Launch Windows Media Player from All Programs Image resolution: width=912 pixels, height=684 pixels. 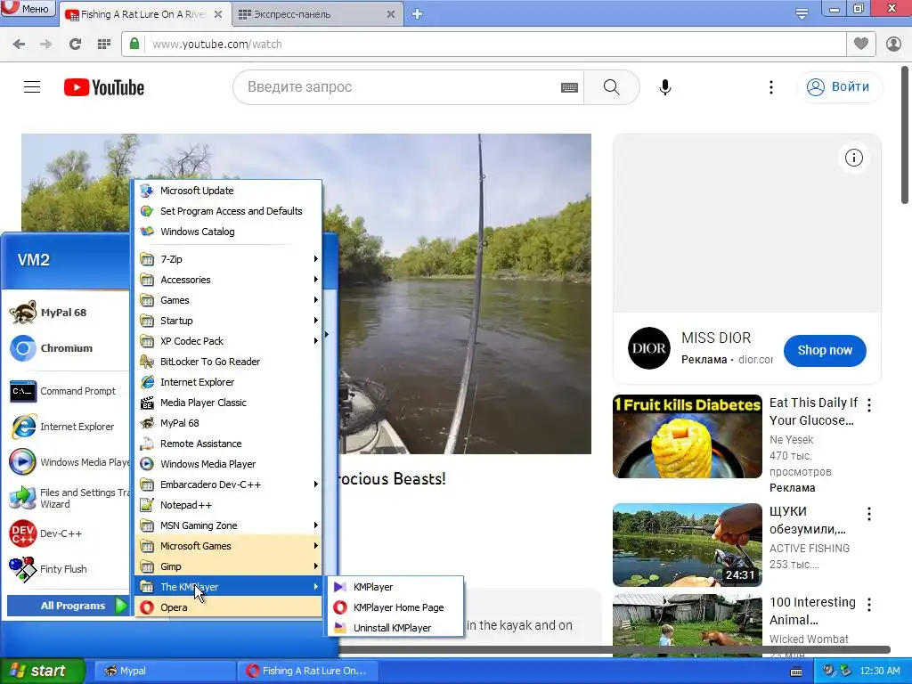(228, 464)
